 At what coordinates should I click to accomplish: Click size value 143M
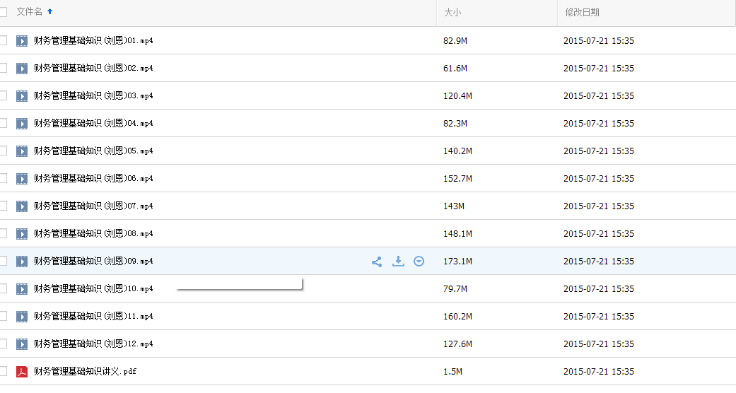click(x=454, y=206)
